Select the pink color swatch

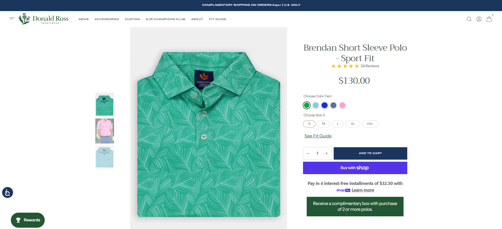tap(342, 105)
